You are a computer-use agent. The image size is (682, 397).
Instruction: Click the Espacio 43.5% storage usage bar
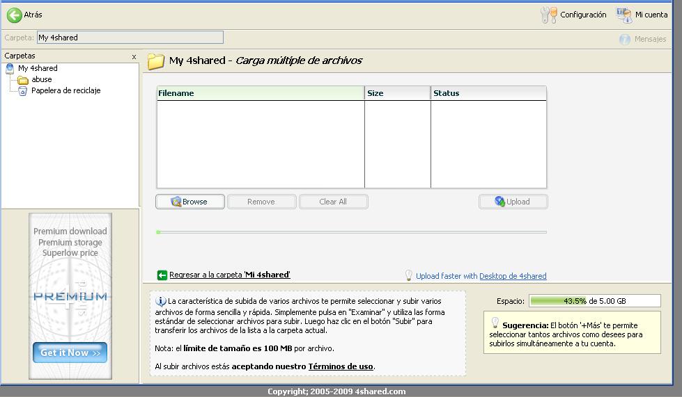pos(595,300)
